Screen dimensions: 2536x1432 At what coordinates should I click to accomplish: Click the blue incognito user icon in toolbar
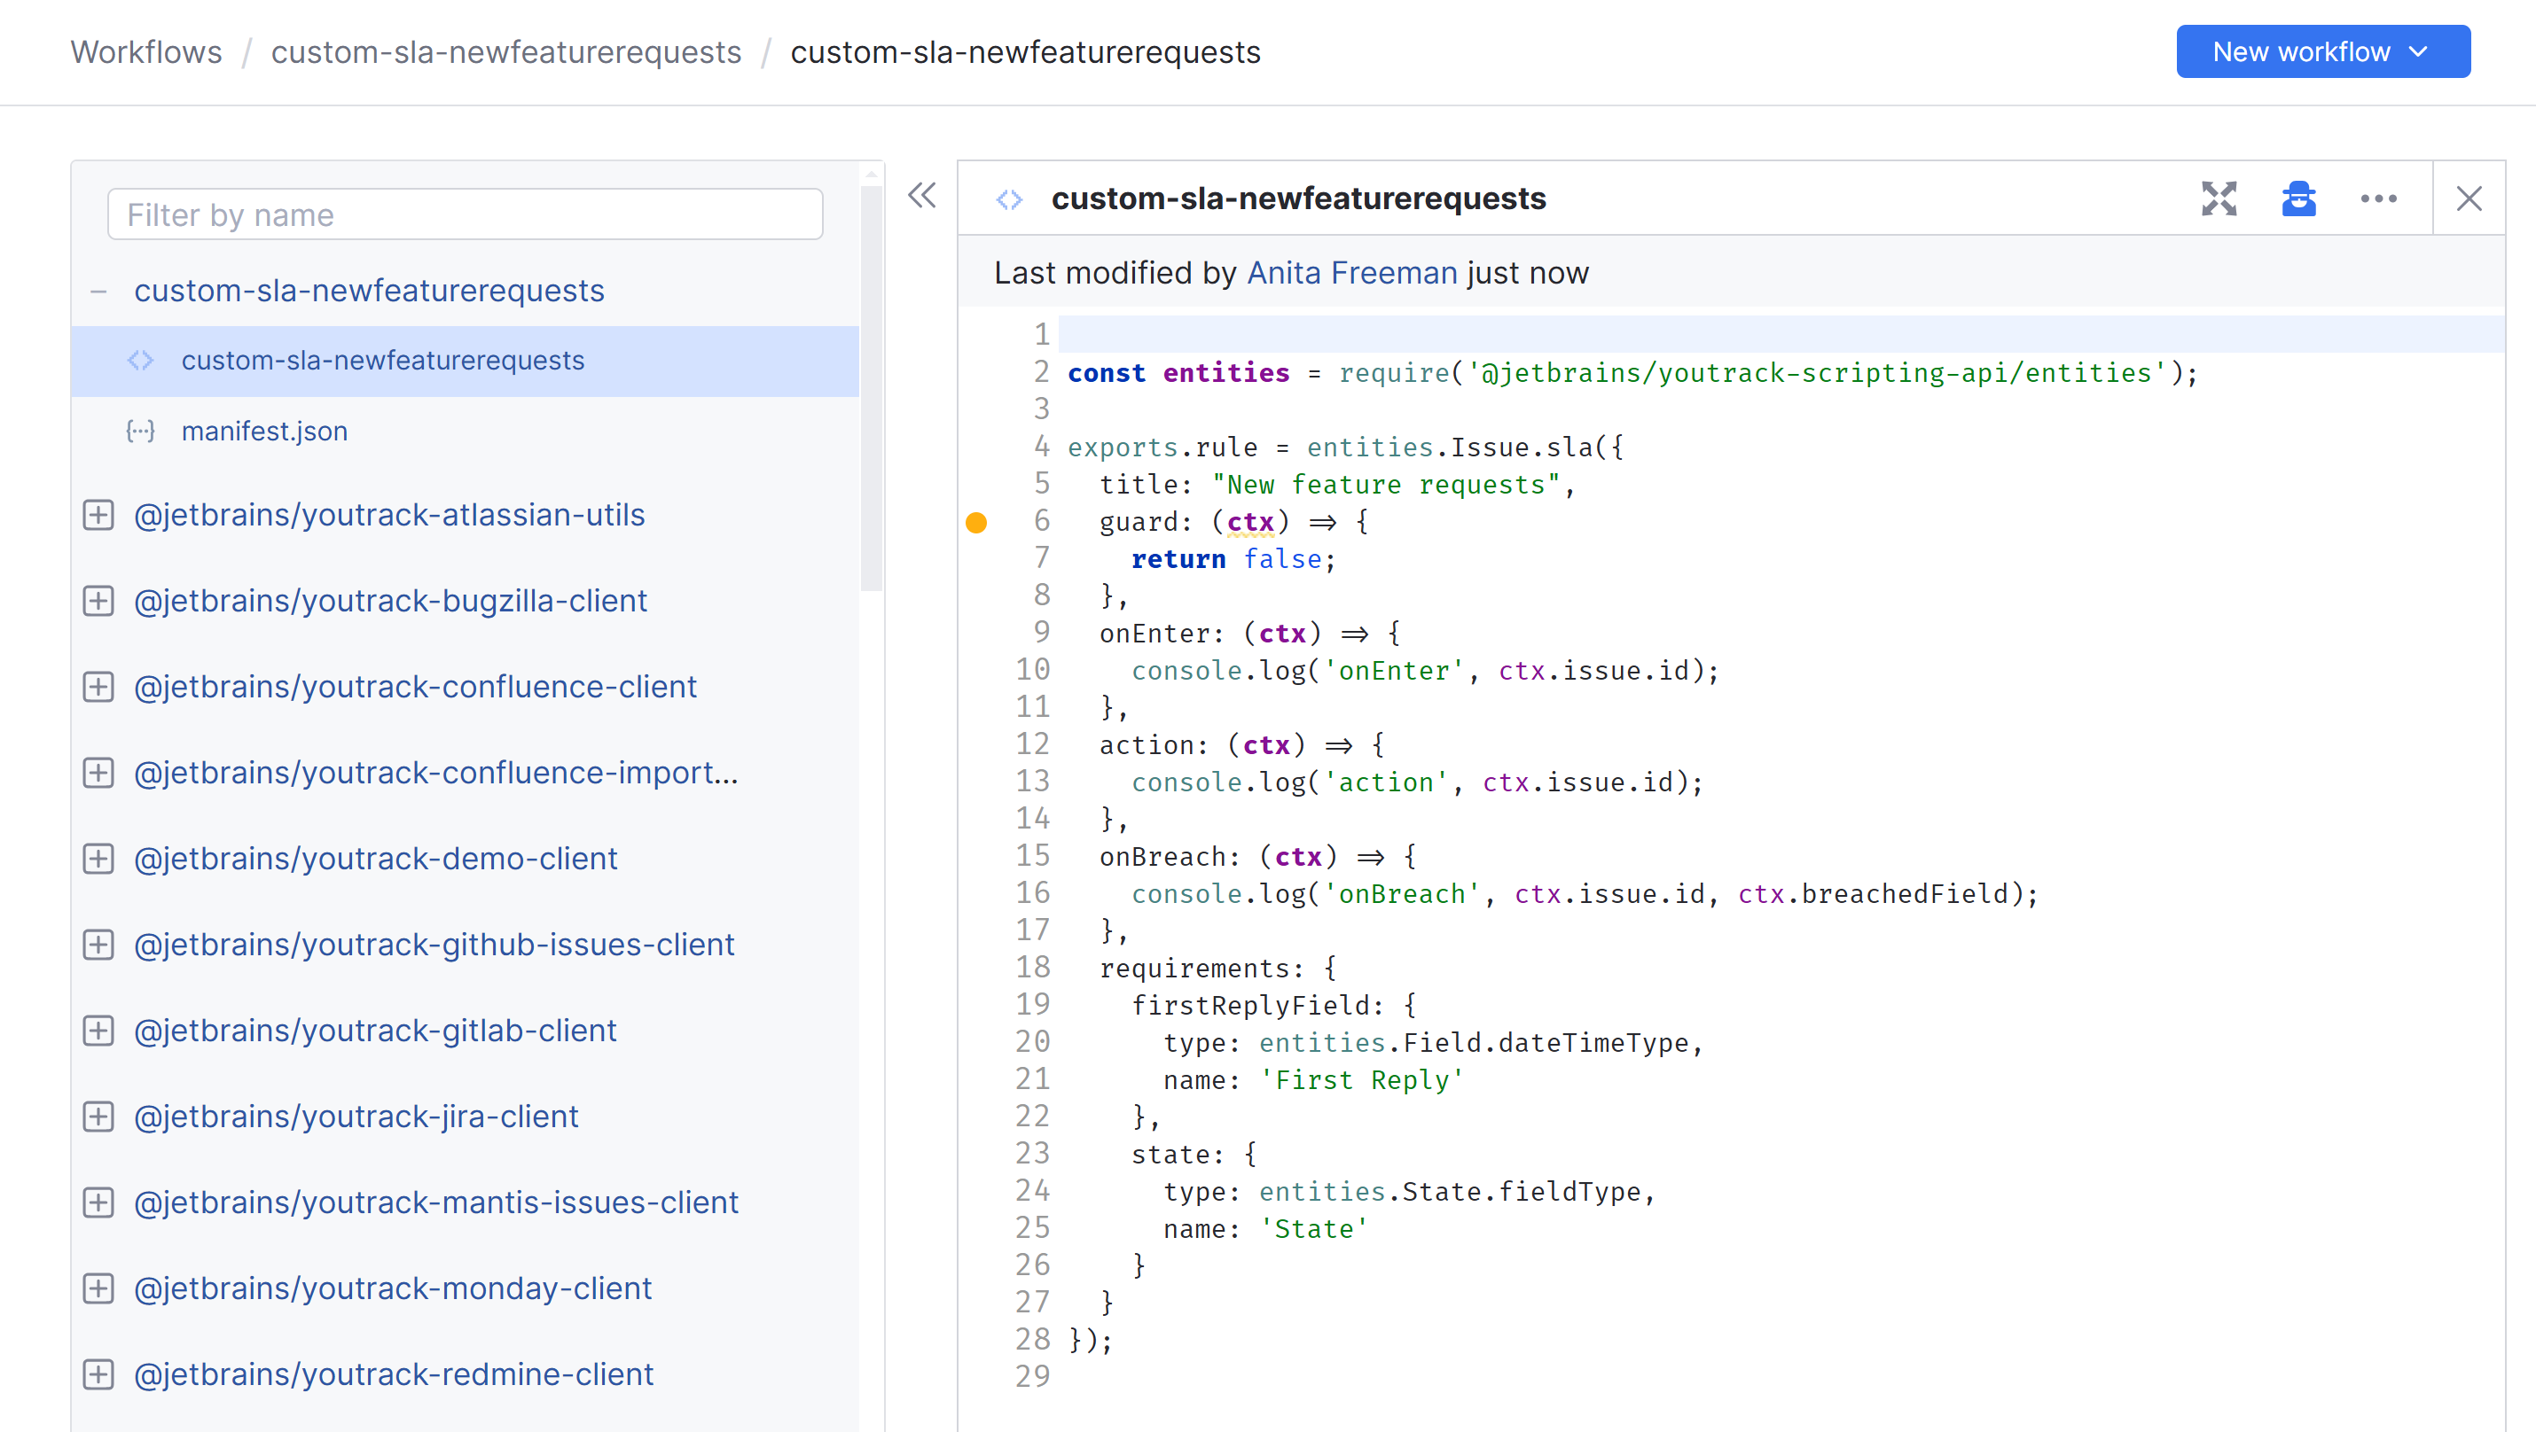[x=2298, y=198]
